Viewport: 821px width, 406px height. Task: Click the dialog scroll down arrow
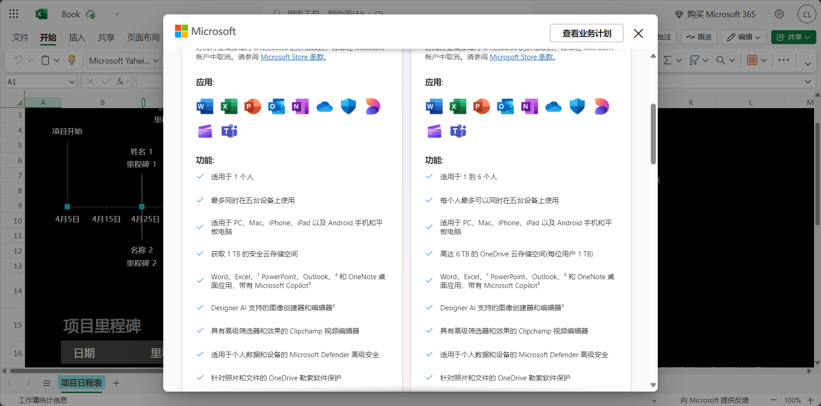(x=653, y=385)
